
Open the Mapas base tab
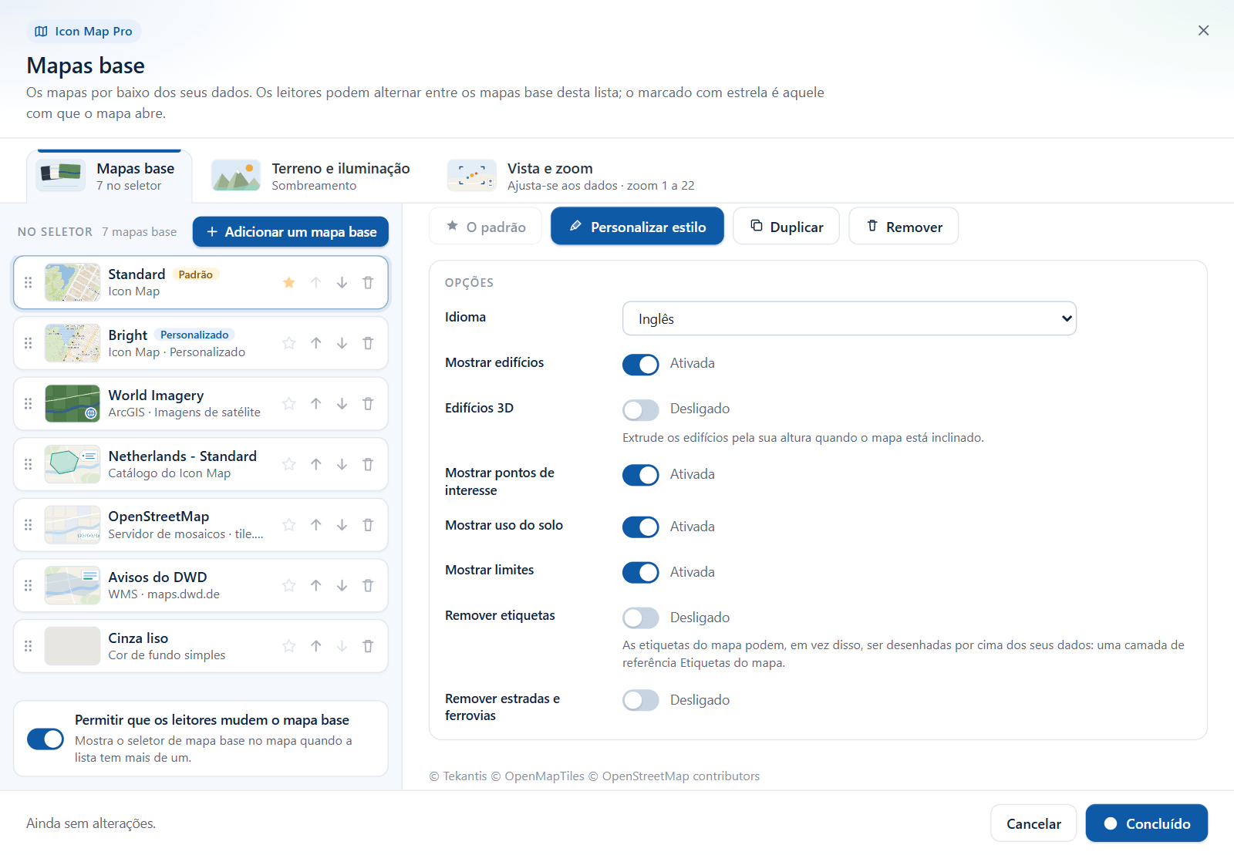tap(110, 176)
